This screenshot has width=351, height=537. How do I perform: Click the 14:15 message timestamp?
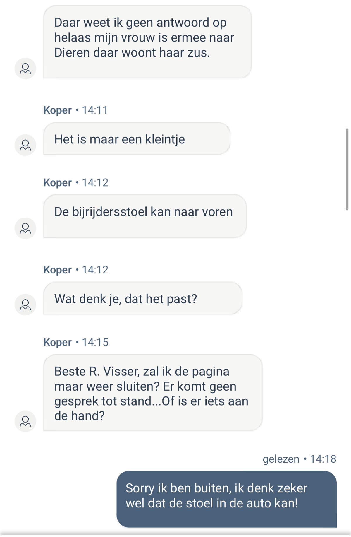[95, 342]
